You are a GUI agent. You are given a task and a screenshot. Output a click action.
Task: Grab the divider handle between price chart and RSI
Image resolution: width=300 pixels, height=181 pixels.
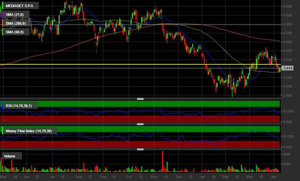(140, 99)
